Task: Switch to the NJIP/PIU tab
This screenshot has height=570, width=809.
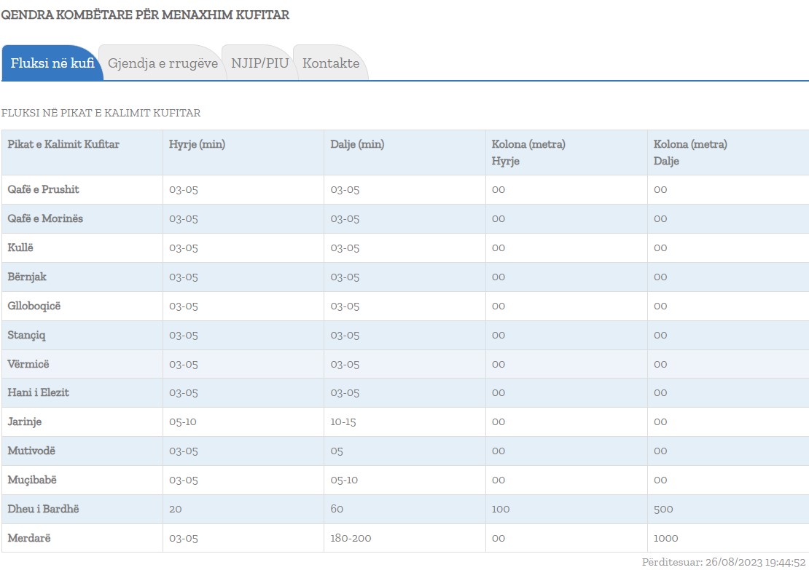Action: click(x=259, y=63)
